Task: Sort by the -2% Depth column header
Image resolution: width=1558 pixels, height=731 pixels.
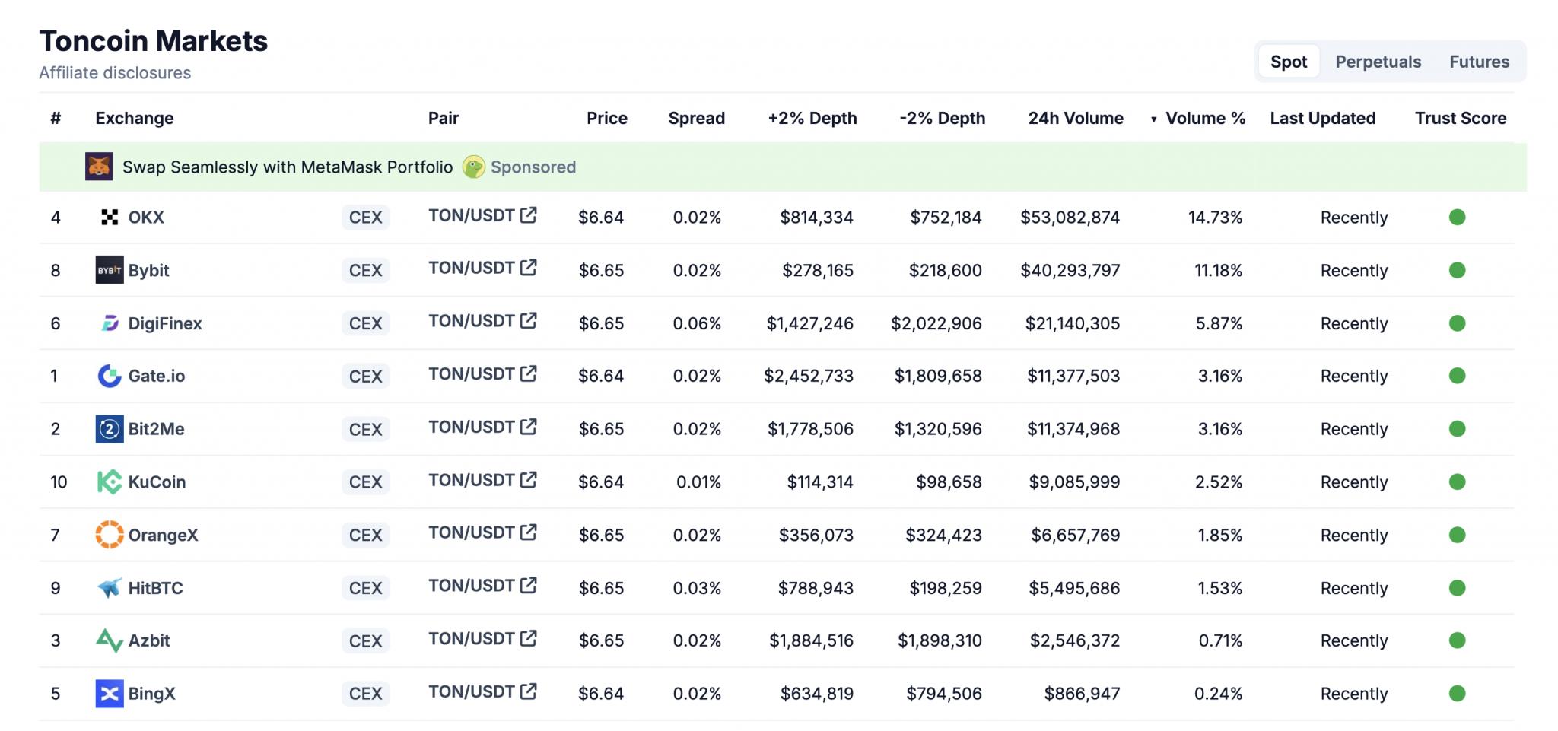Action: tap(942, 118)
